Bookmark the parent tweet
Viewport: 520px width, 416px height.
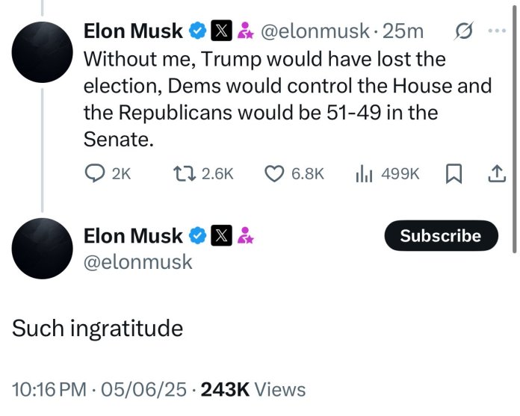(453, 173)
